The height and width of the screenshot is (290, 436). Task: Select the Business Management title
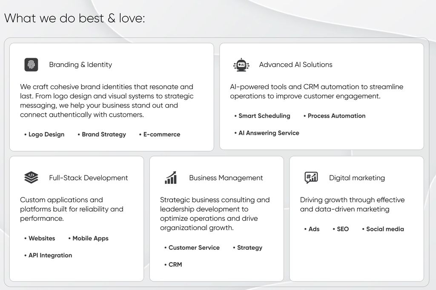pyautogui.click(x=226, y=178)
